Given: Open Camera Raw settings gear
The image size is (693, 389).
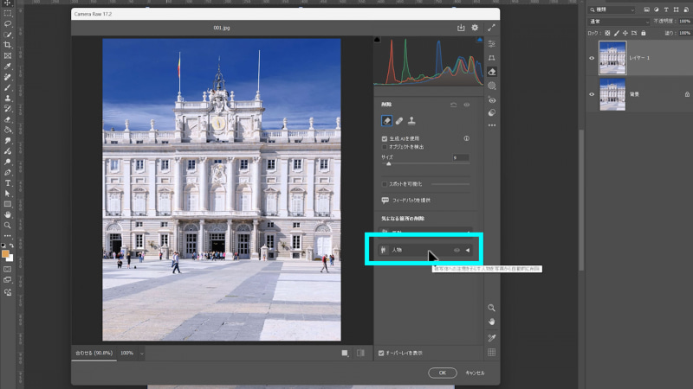Looking at the screenshot, I should pyautogui.click(x=475, y=28).
